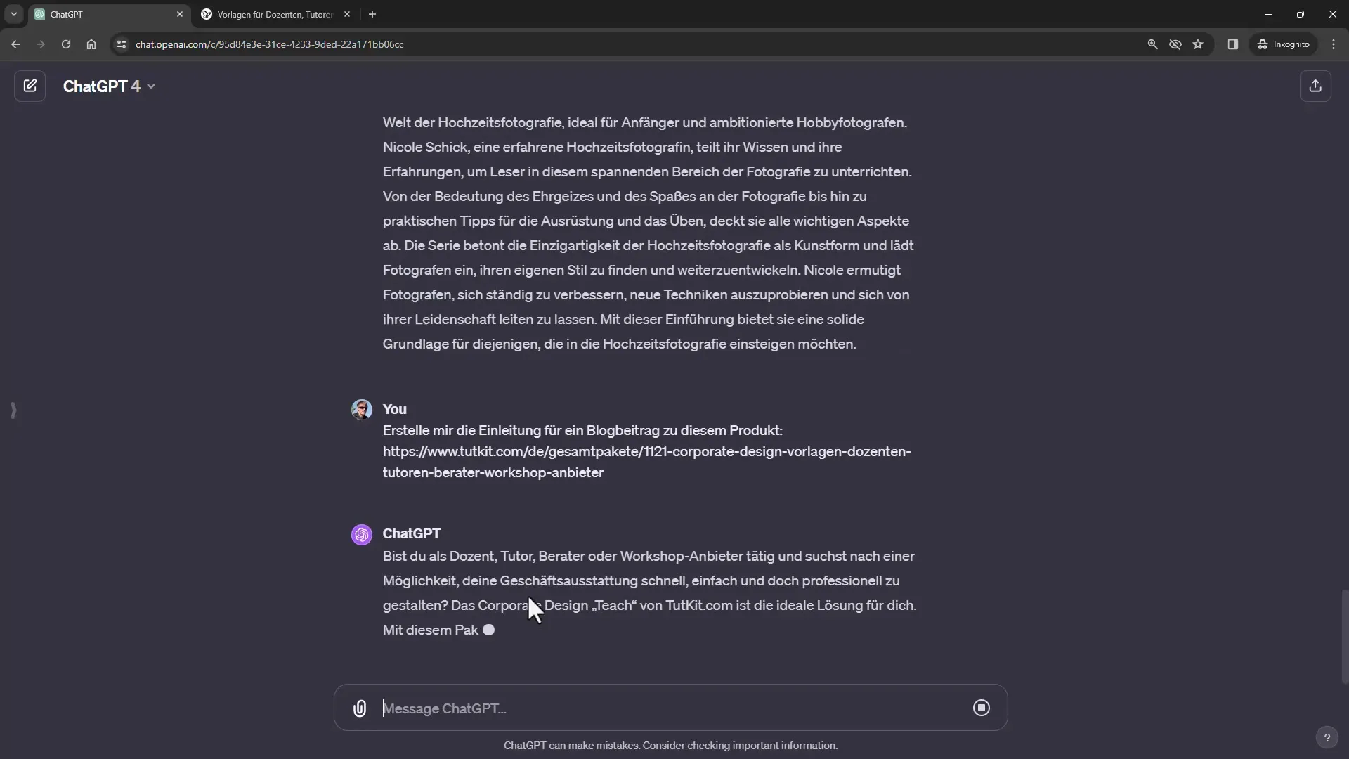Go back in browser history

coord(15,44)
